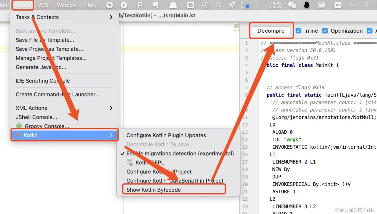
Task: Click the hard hat icon in menu bar
Action: pyautogui.click(x=173, y=5)
